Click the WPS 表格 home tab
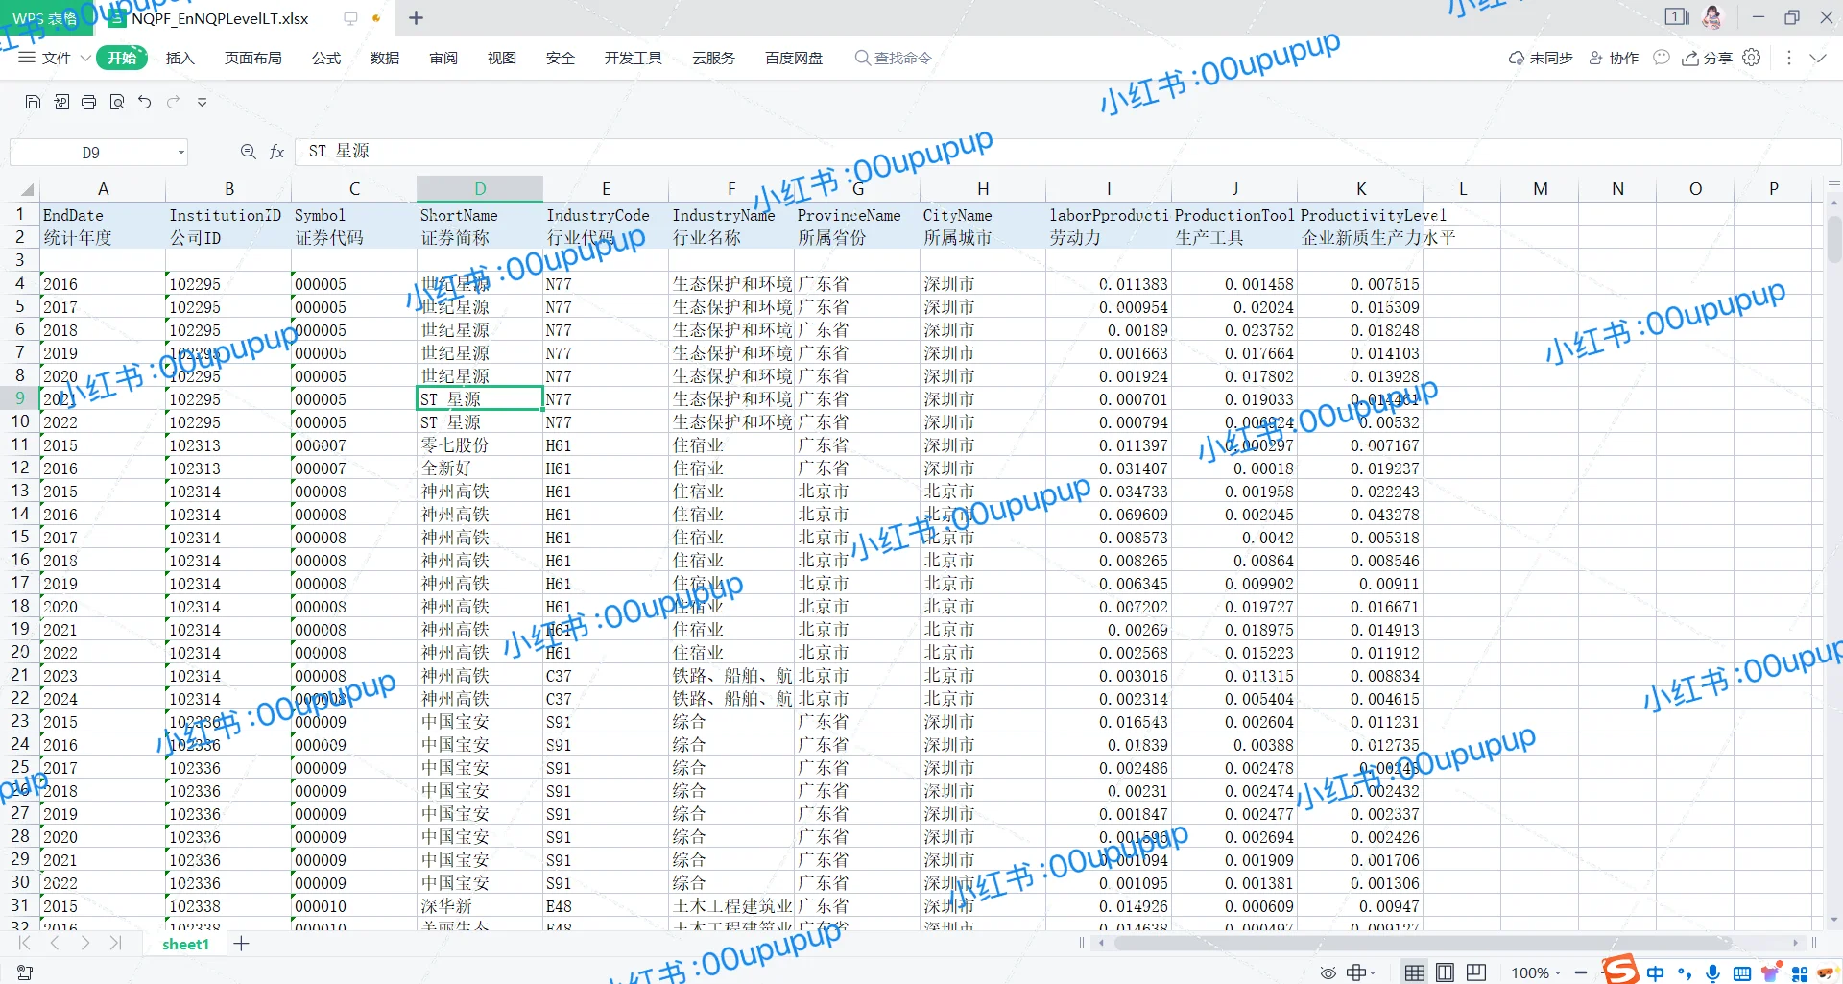The width and height of the screenshot is (1843, 984). point(45,18)
